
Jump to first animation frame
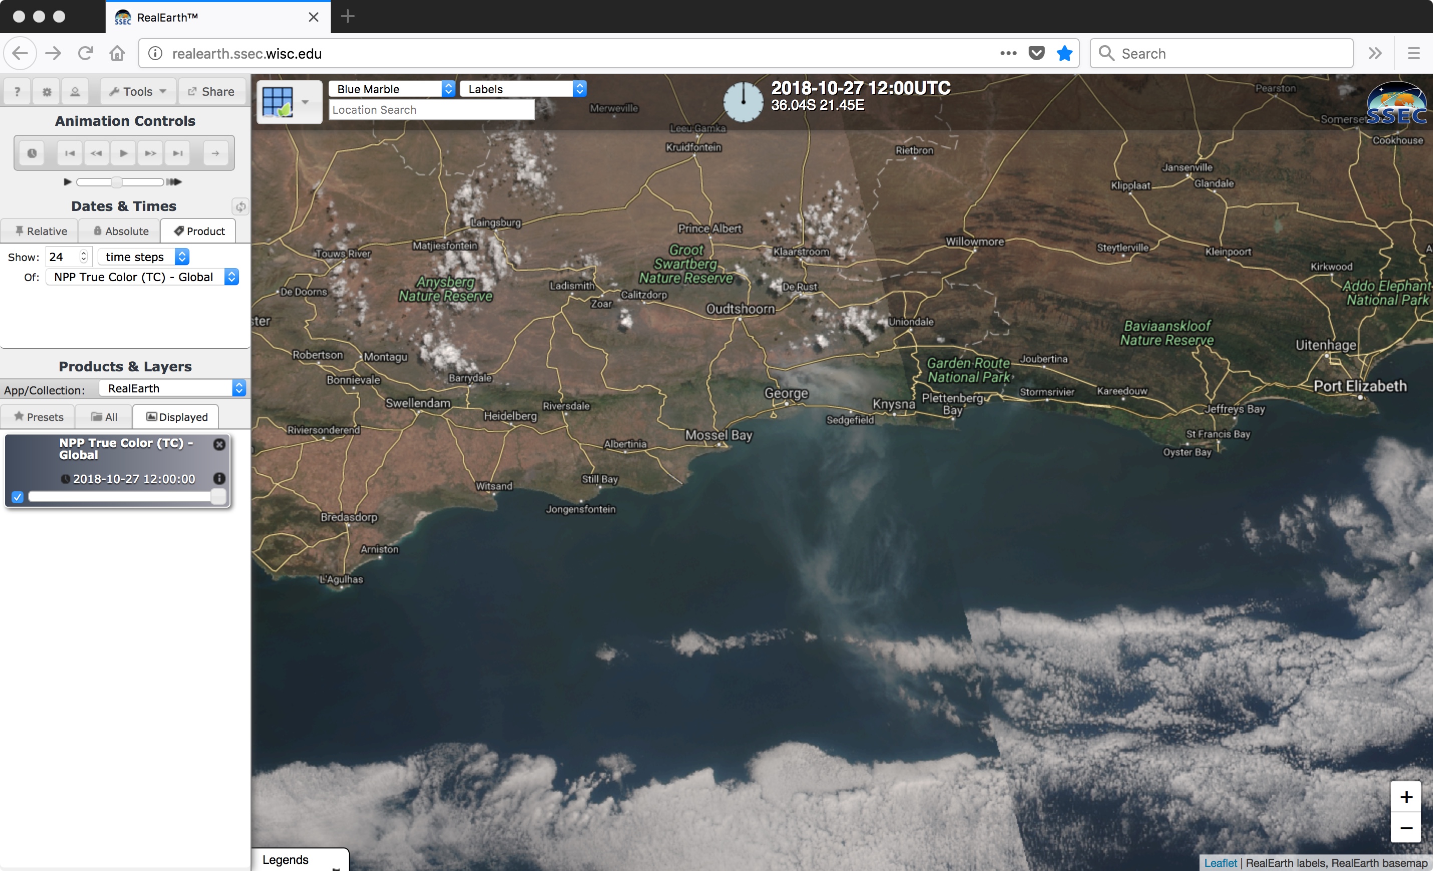(70, 153)
